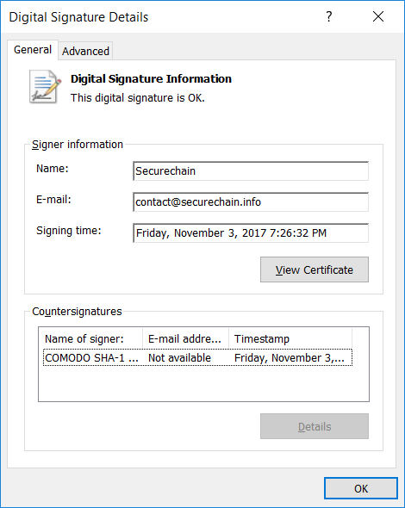Click the Signing time field
405x508 pixels.
251,233
